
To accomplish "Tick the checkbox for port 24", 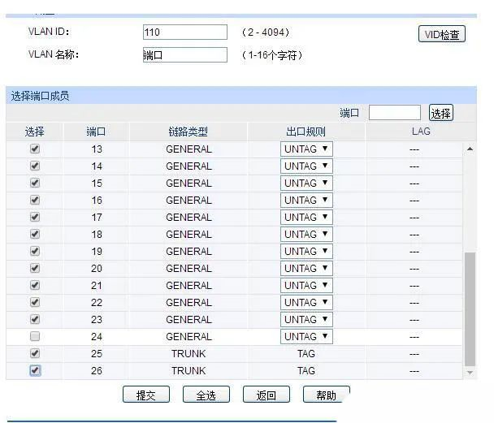I will click(35, 336).
